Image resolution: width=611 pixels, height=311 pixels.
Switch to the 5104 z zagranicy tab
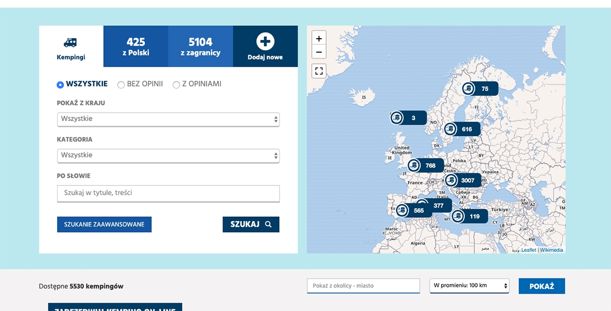(201, 46)
